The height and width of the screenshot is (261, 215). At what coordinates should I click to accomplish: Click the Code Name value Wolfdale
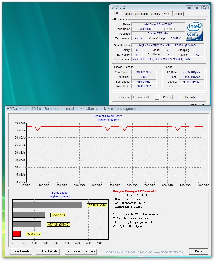145,29
